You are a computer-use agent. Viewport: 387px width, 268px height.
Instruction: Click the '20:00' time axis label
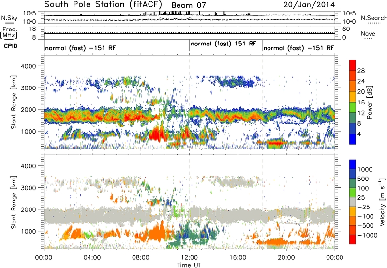[x=286, y=258]
